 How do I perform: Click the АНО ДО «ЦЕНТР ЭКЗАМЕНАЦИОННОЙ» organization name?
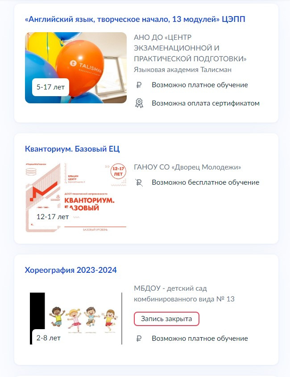(190, 48)
